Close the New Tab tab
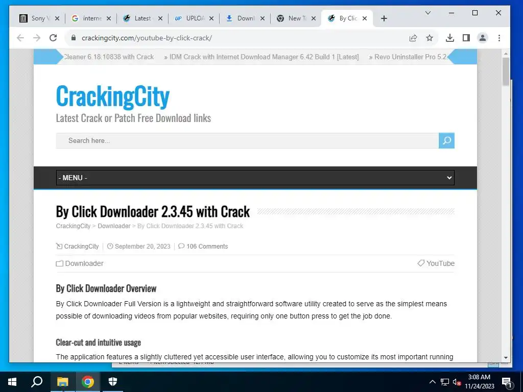Viewport: 523px width, 392px height. (x=314, y=18)
